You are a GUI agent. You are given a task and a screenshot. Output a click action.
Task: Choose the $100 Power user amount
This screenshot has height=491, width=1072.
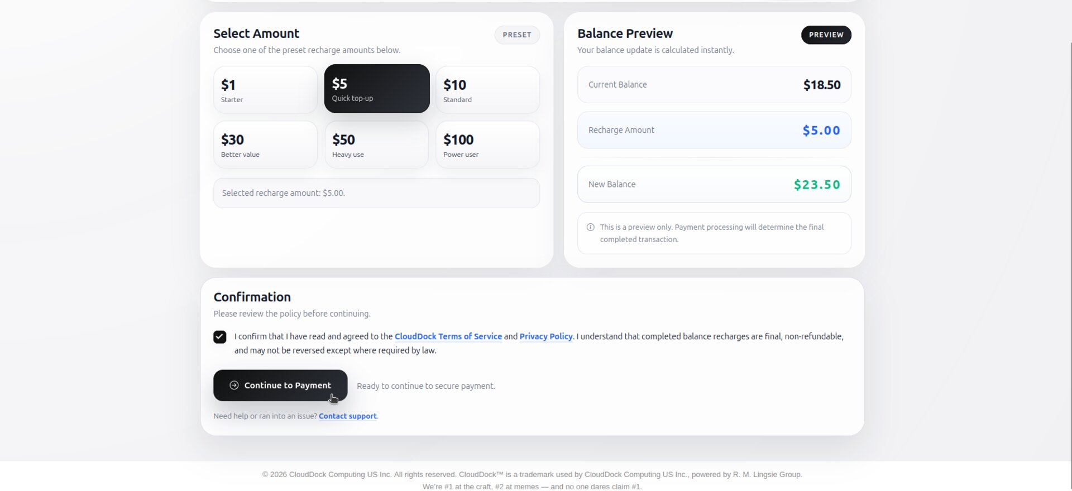[487, 145]
